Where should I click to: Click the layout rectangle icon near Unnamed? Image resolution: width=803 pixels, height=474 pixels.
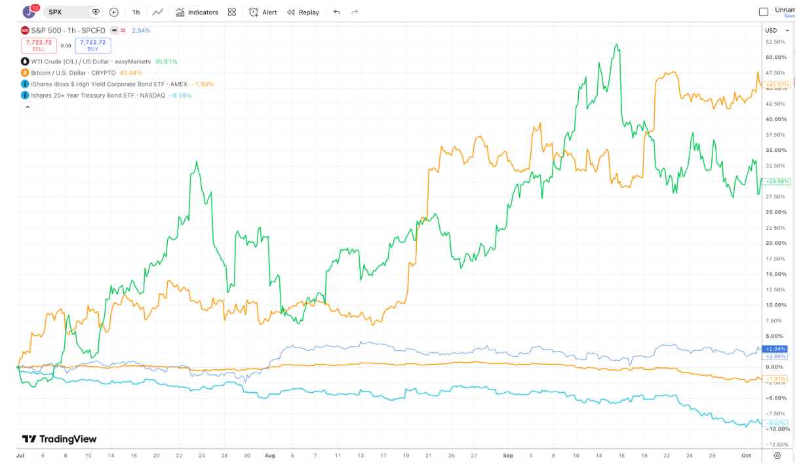click(x=763, y=12)
